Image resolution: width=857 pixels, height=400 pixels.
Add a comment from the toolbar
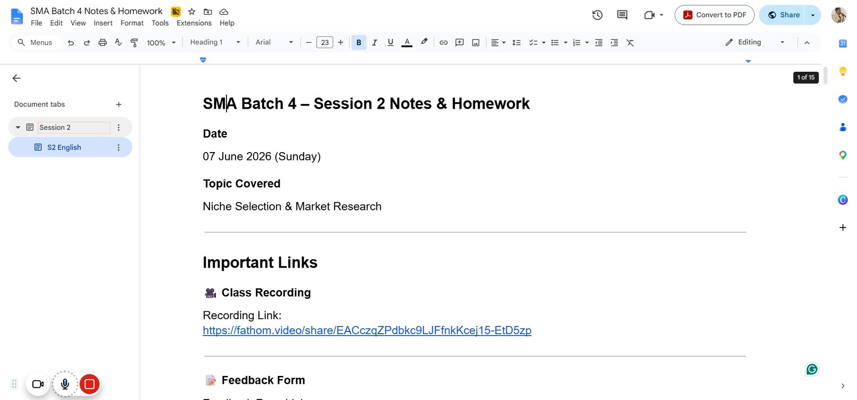click(x=460, y=43)
